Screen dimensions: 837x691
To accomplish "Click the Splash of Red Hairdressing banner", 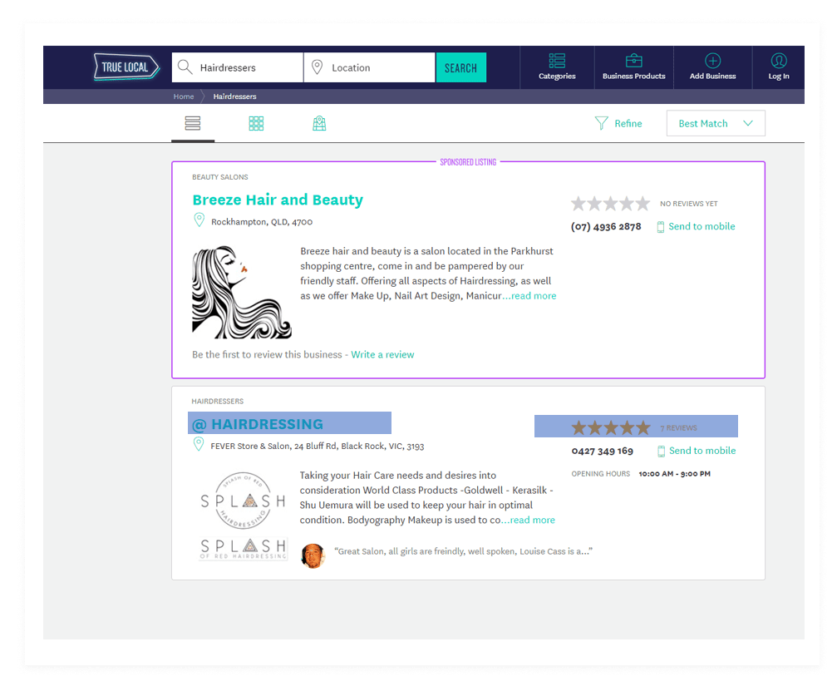I will tap(243, 549).
